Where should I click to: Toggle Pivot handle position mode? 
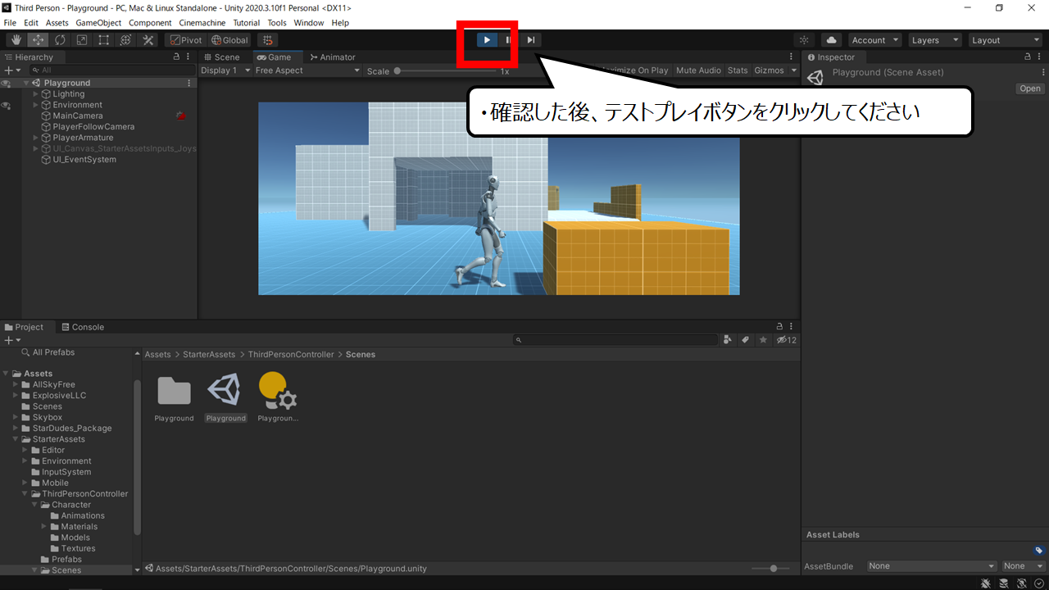pos(185,40)
